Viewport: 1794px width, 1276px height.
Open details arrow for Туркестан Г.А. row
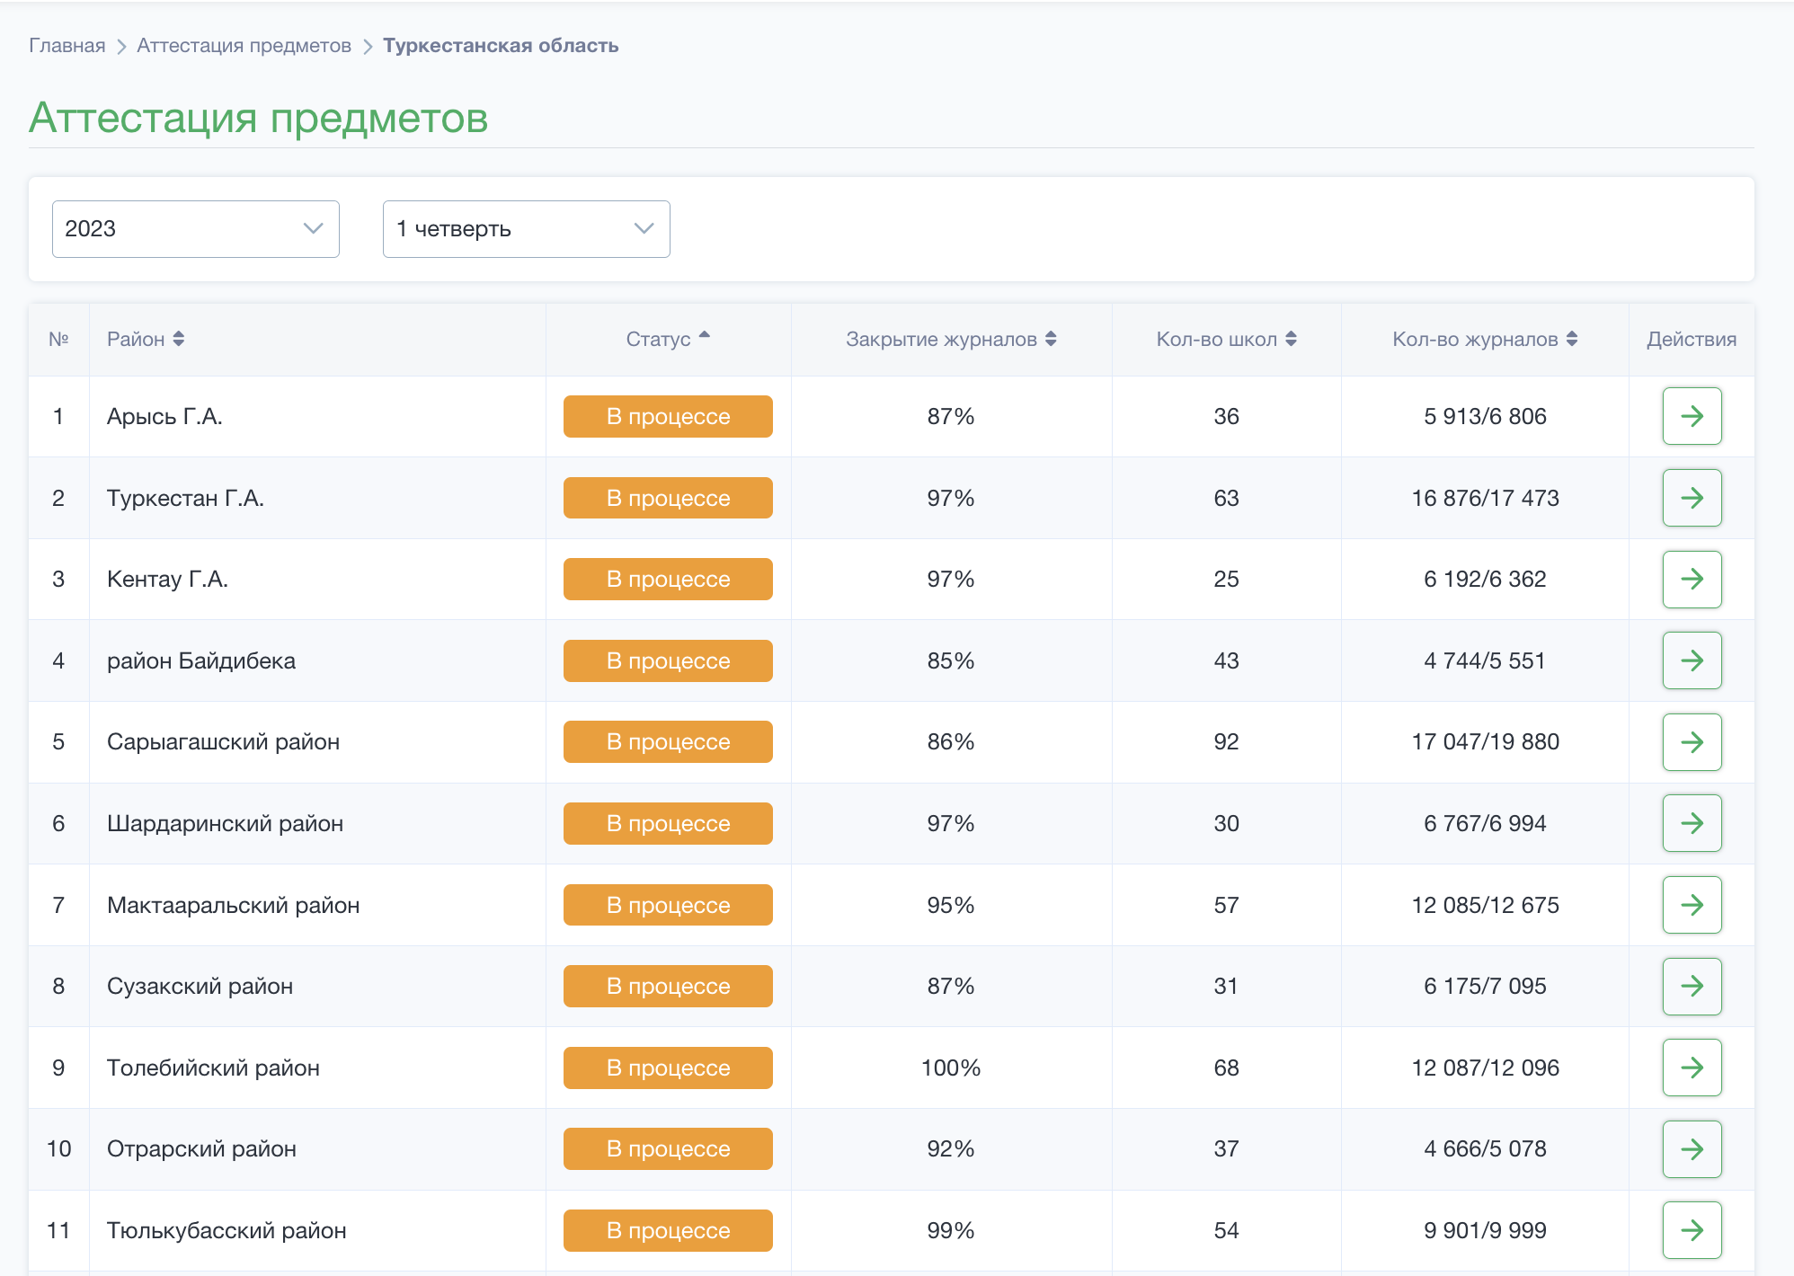[1692, 498]
